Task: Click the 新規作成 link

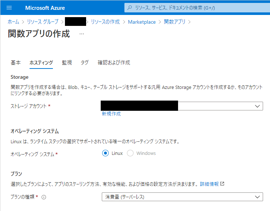Action: (x=111, y=114)
